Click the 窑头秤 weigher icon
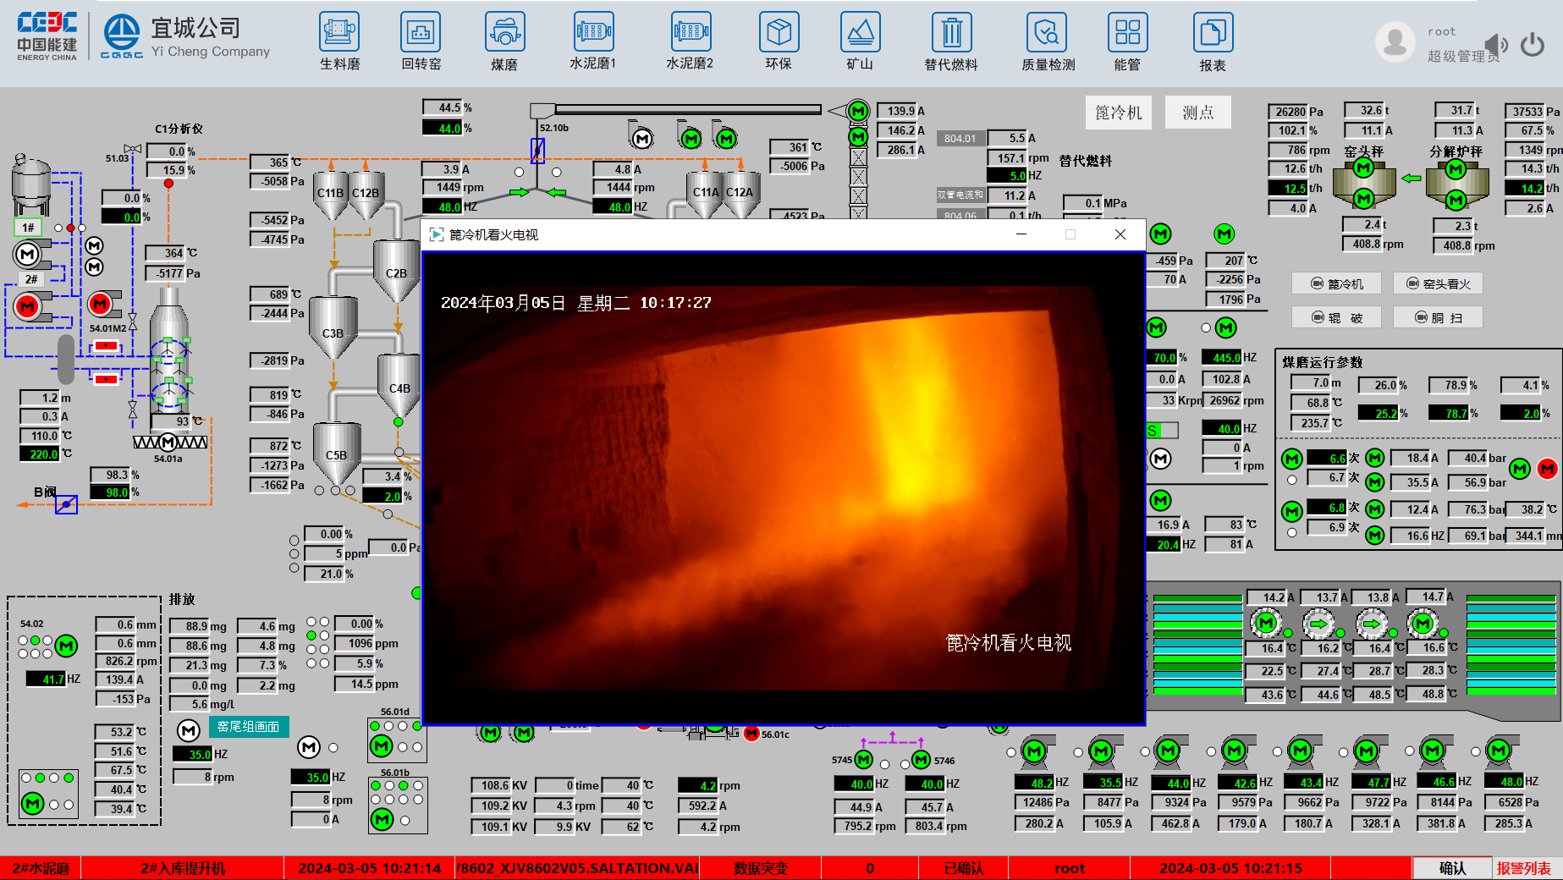Screen dimensions: 1563x880 coord(1363,183)
